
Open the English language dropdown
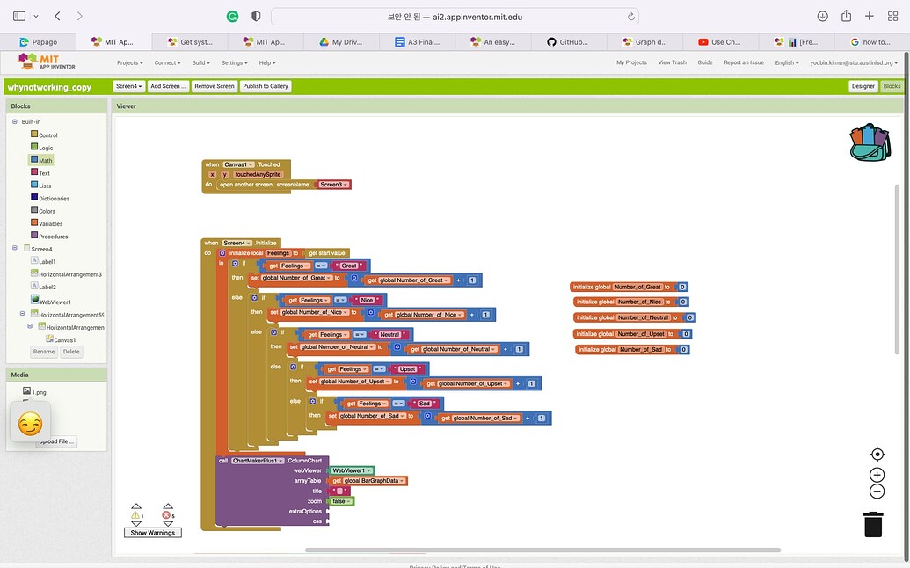pyautogui.click(x=787, y=62)
